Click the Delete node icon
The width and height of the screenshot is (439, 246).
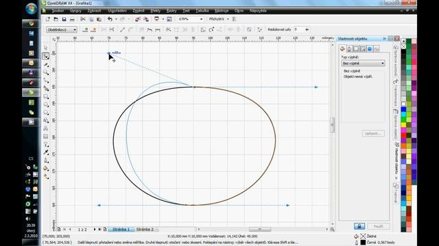click(93, 29)
